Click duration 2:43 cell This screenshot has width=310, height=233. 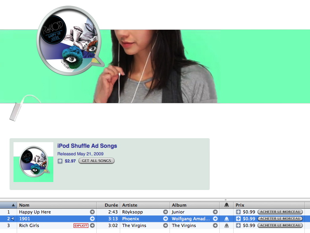click(x=113, y=212)
